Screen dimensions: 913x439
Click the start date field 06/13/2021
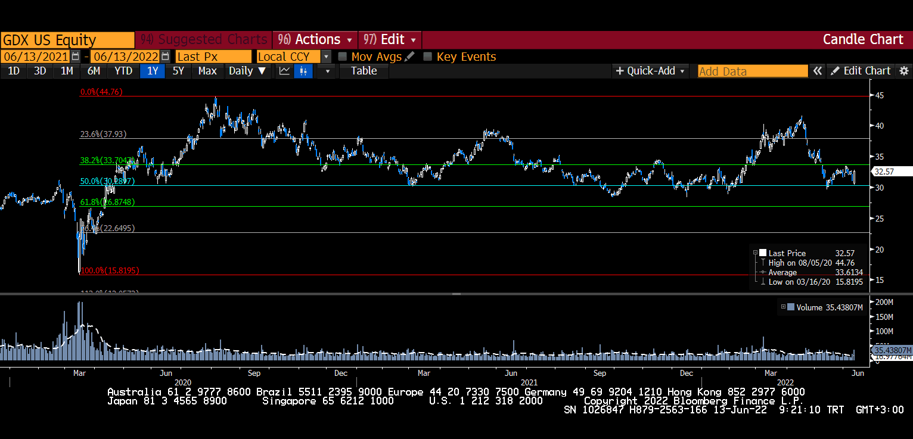pyautogui.click(x=35, y=57)
